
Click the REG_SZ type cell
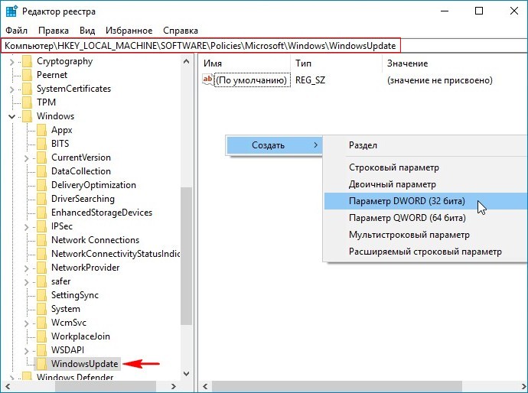pyautogui.click(x=310, y=80)
